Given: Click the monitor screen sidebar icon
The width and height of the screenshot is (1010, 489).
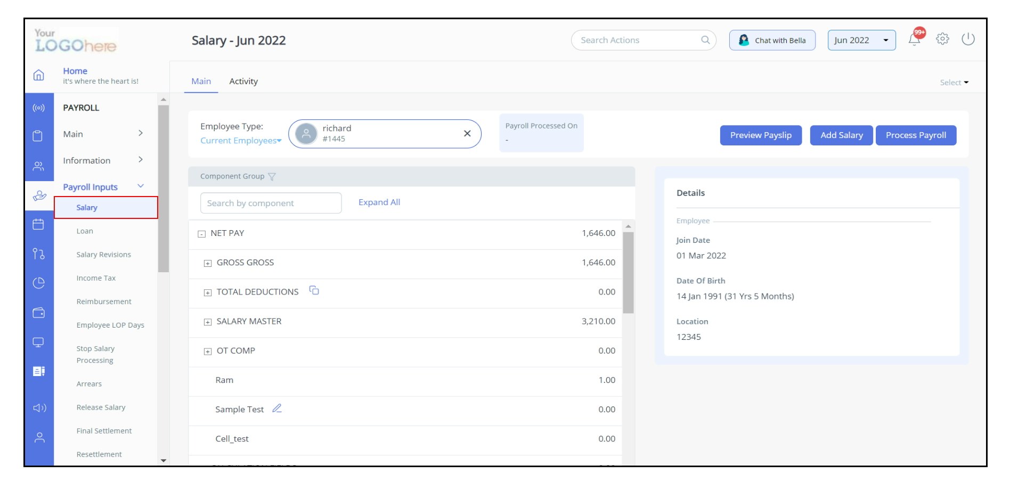Looking at the screenshot, I should click(x=38, y=342).
